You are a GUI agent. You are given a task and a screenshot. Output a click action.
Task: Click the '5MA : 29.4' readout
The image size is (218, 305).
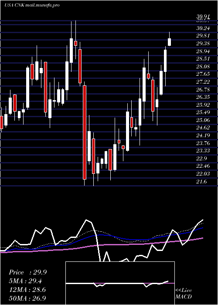pyautogui.click(x=25, y=281)
